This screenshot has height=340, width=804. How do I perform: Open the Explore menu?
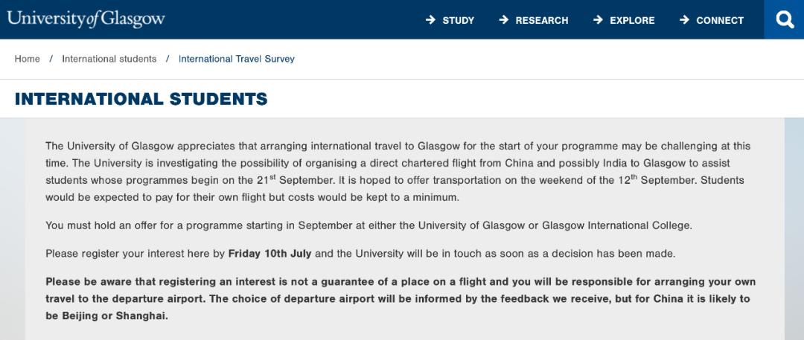632,20
